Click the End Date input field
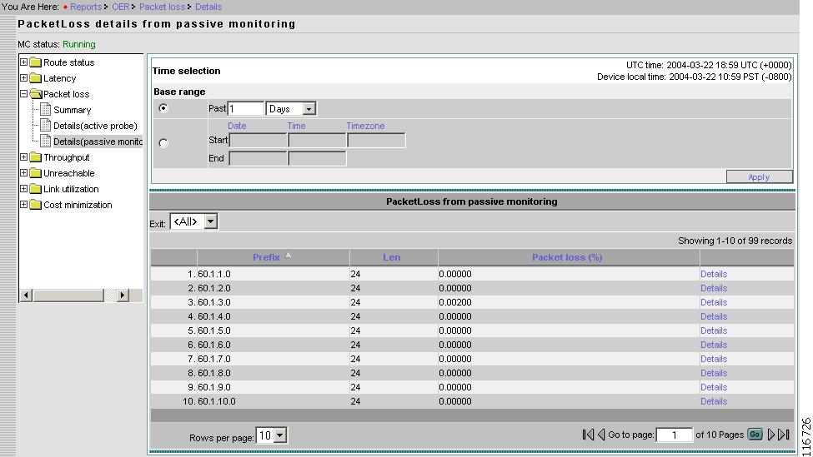 (x=258, y=158)
